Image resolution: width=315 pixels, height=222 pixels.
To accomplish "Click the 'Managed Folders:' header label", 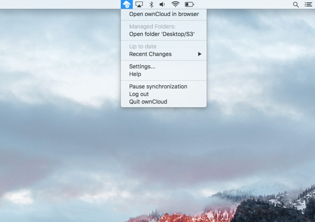I will [152, 27].
